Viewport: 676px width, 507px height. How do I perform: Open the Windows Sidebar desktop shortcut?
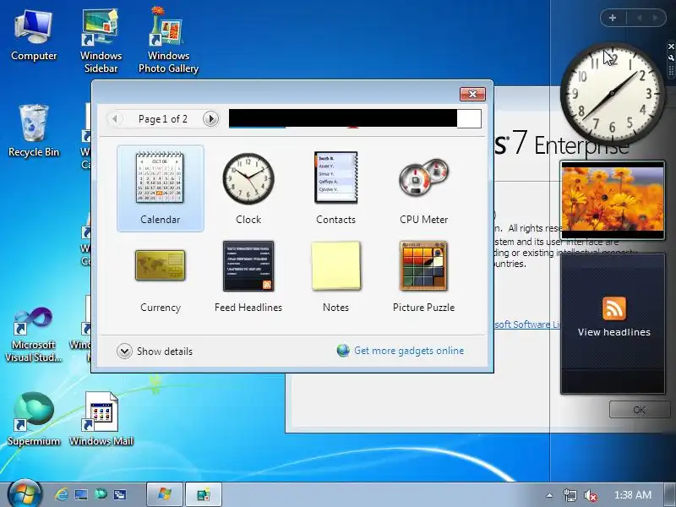101,41
